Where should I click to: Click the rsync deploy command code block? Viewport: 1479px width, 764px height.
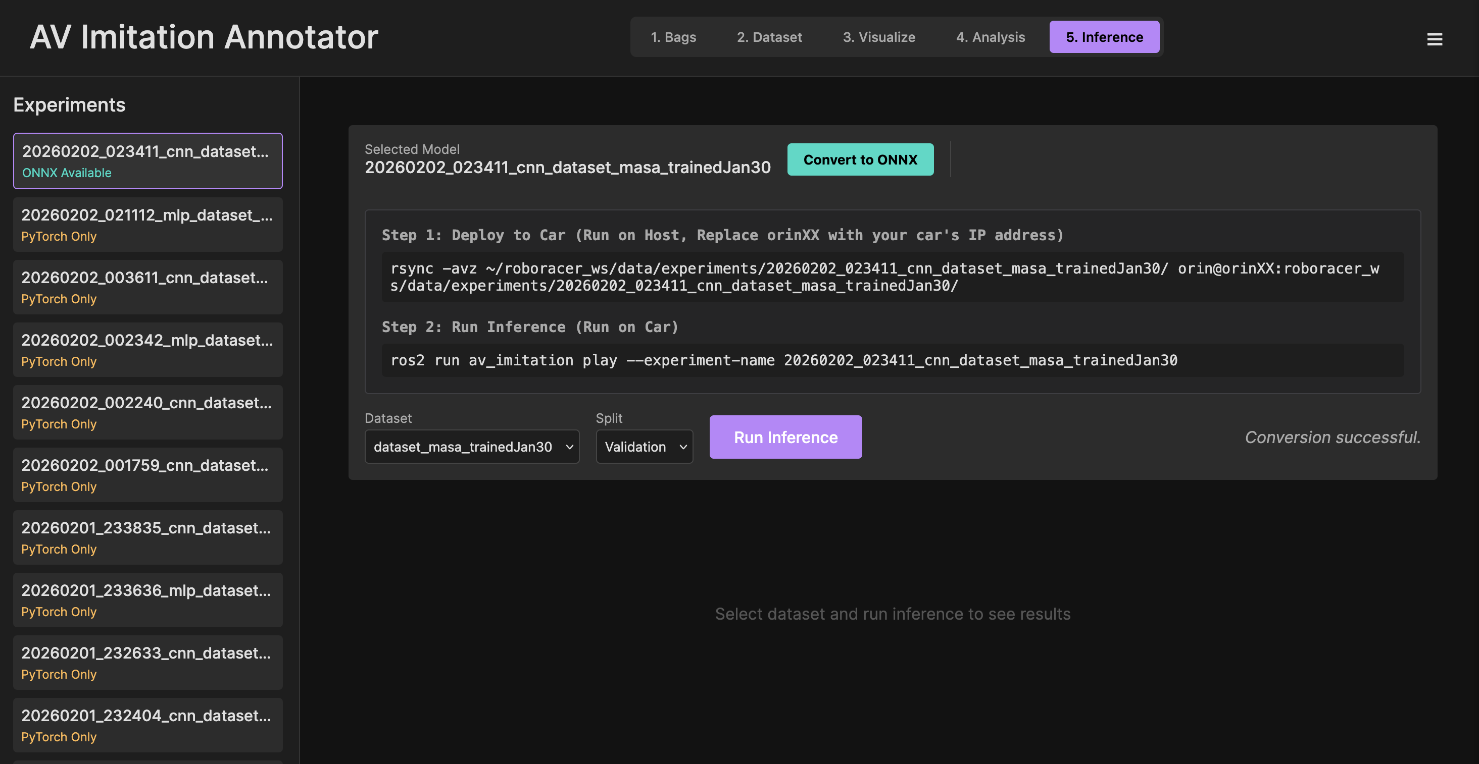(x=892, y=277)
